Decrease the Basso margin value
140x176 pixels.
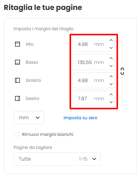point(111,66)
